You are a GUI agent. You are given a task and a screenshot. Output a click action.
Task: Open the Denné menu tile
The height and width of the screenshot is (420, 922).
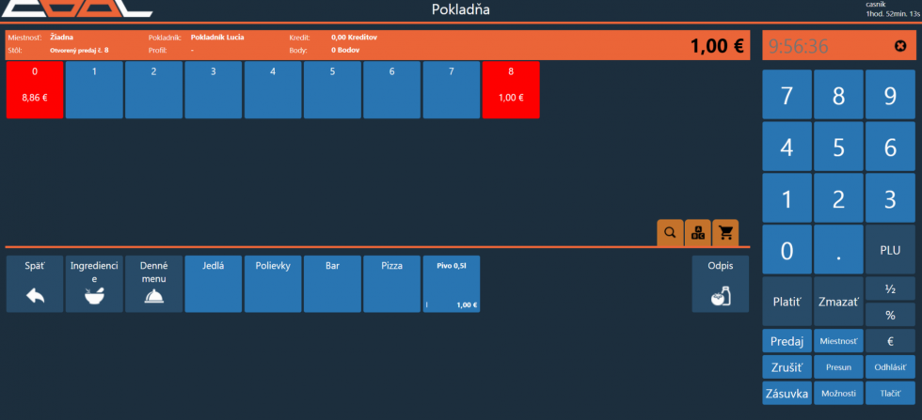coord(153,284)
